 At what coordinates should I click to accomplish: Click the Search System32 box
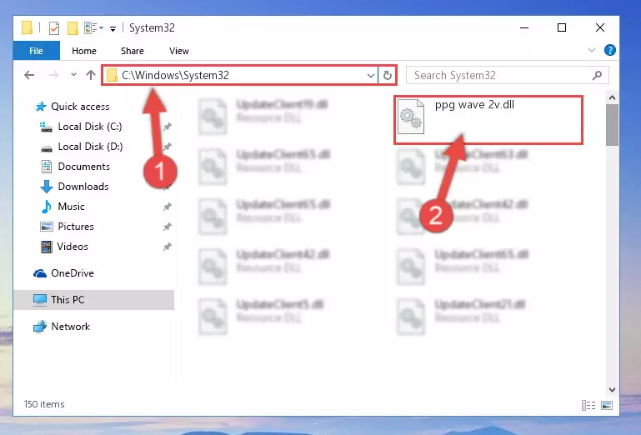coord(507,75)
